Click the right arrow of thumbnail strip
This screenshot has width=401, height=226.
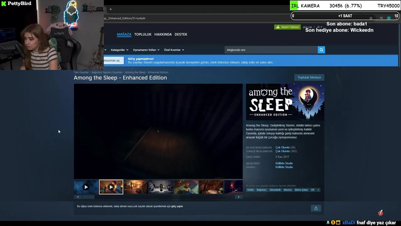pos(238,197)
